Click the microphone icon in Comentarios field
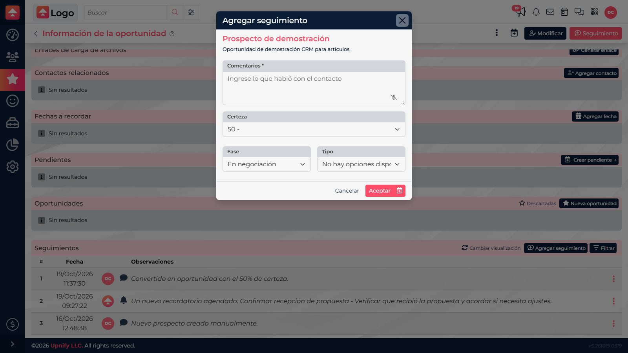This screenshot has width=628, height=353. [x=394, y=97]
